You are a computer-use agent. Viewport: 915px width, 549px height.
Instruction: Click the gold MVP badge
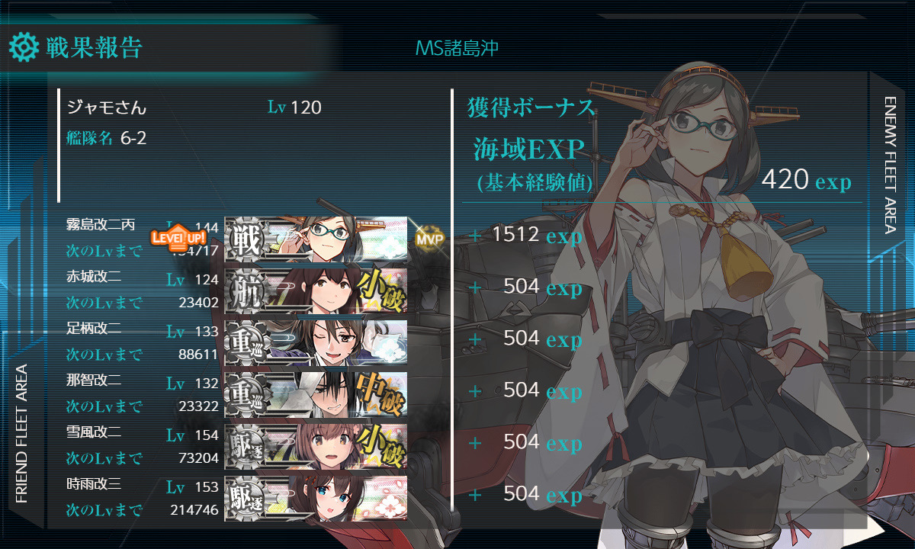click(x=429, y=239)
